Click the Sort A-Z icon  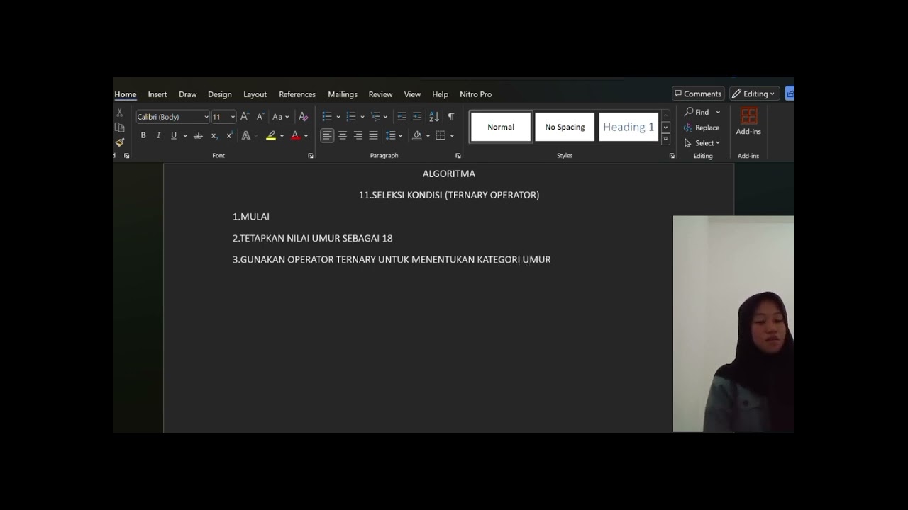pyautogui.click(x=434, y=117)
